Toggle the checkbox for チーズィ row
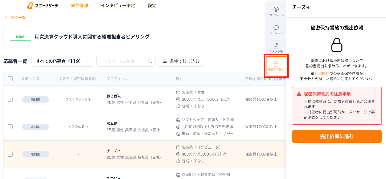The height and width of the screenshot is (179, 386). [10, 154]
